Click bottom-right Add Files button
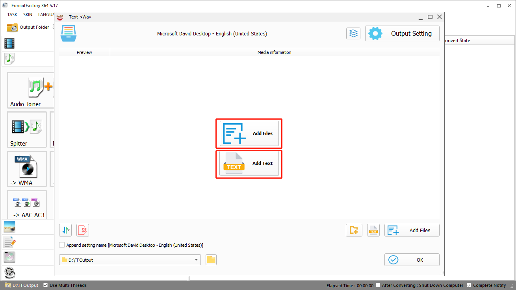 pos(412,230)
